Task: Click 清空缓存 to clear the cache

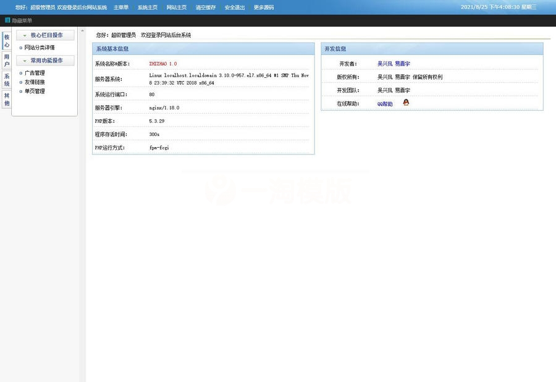Action: 205,7
